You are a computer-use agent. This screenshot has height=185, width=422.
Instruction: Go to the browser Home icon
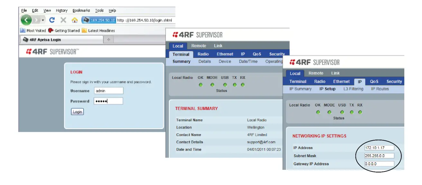75,20
